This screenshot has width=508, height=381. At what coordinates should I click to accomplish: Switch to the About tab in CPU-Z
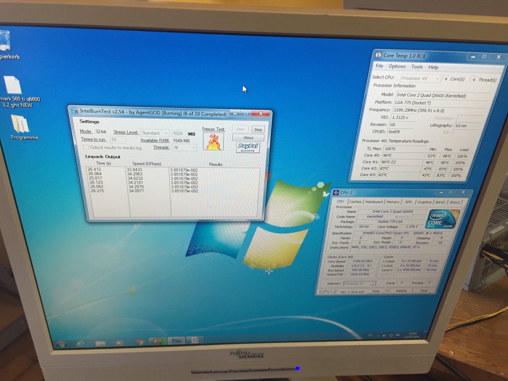pos(454,202)
